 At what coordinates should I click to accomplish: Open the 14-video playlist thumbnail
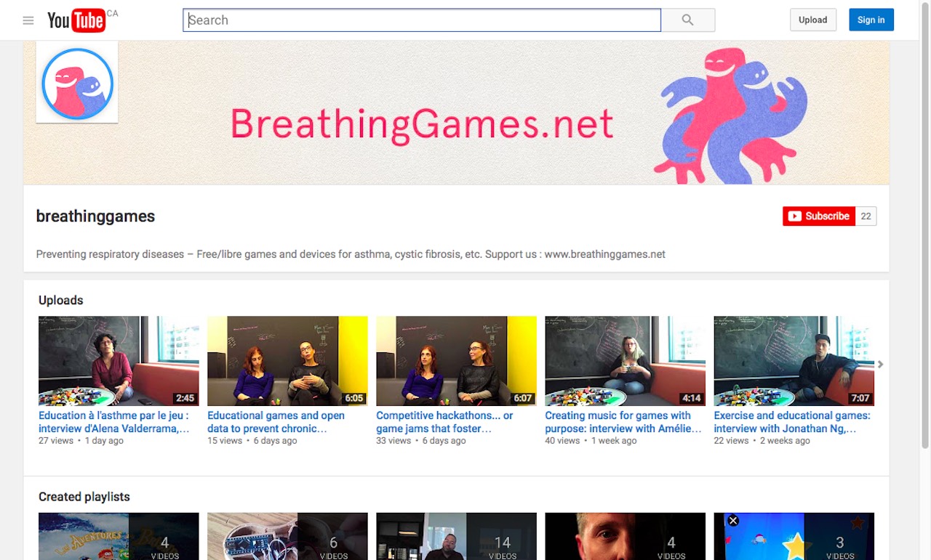coord(456,536)
